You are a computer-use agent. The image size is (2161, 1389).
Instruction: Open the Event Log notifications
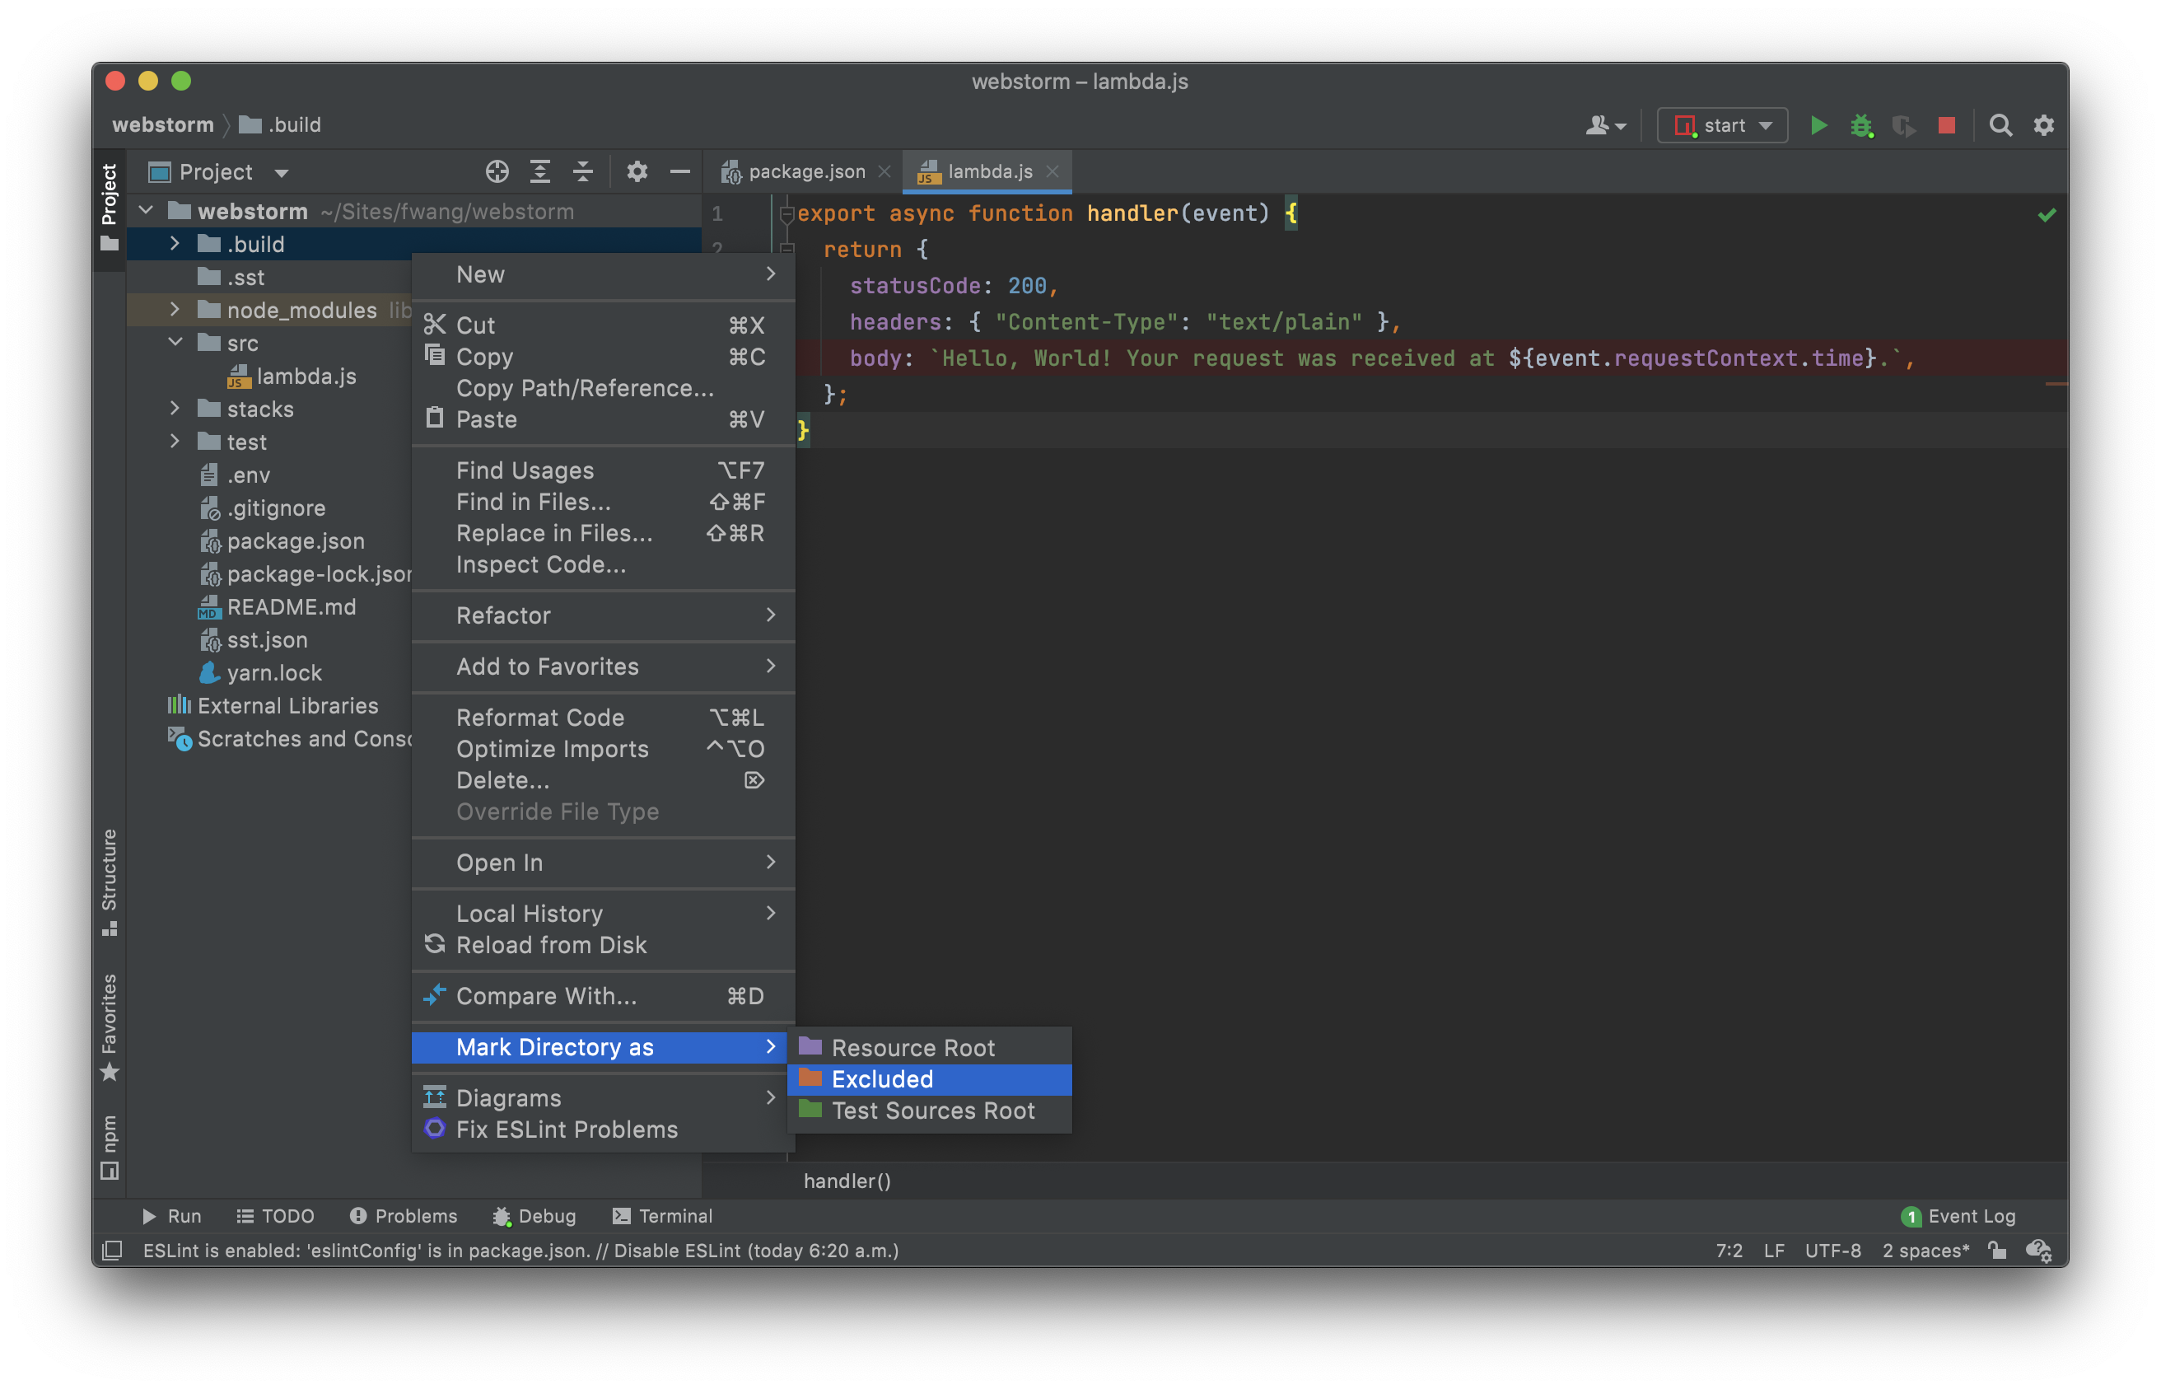coord(1958,1216)
